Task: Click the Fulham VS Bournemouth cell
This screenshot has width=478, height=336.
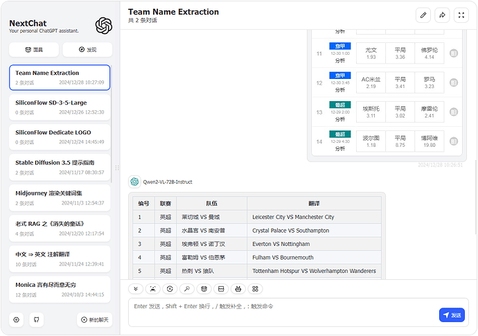Action: tap(314, 257)
